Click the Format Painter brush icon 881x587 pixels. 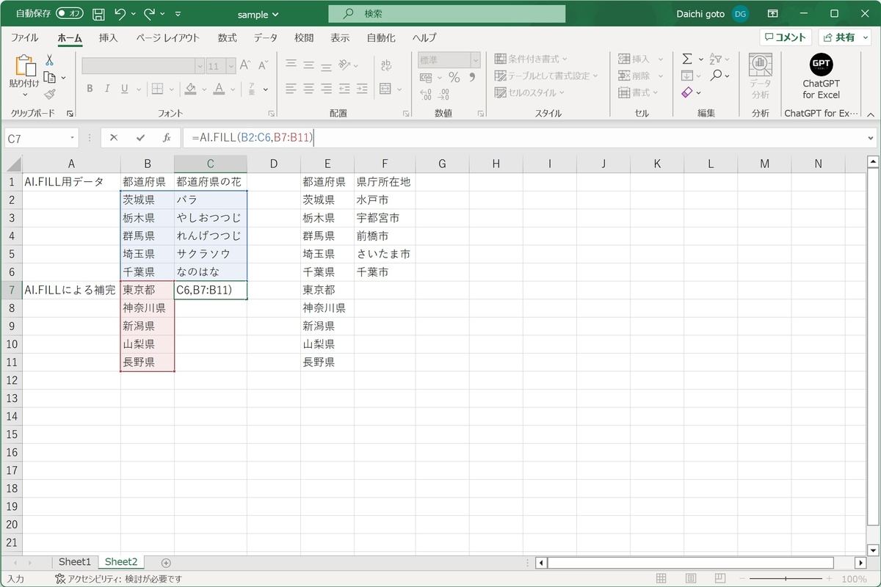(x=50, y=94)
